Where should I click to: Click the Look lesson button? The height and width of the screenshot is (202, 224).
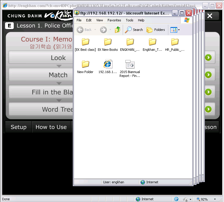point(41,58)
